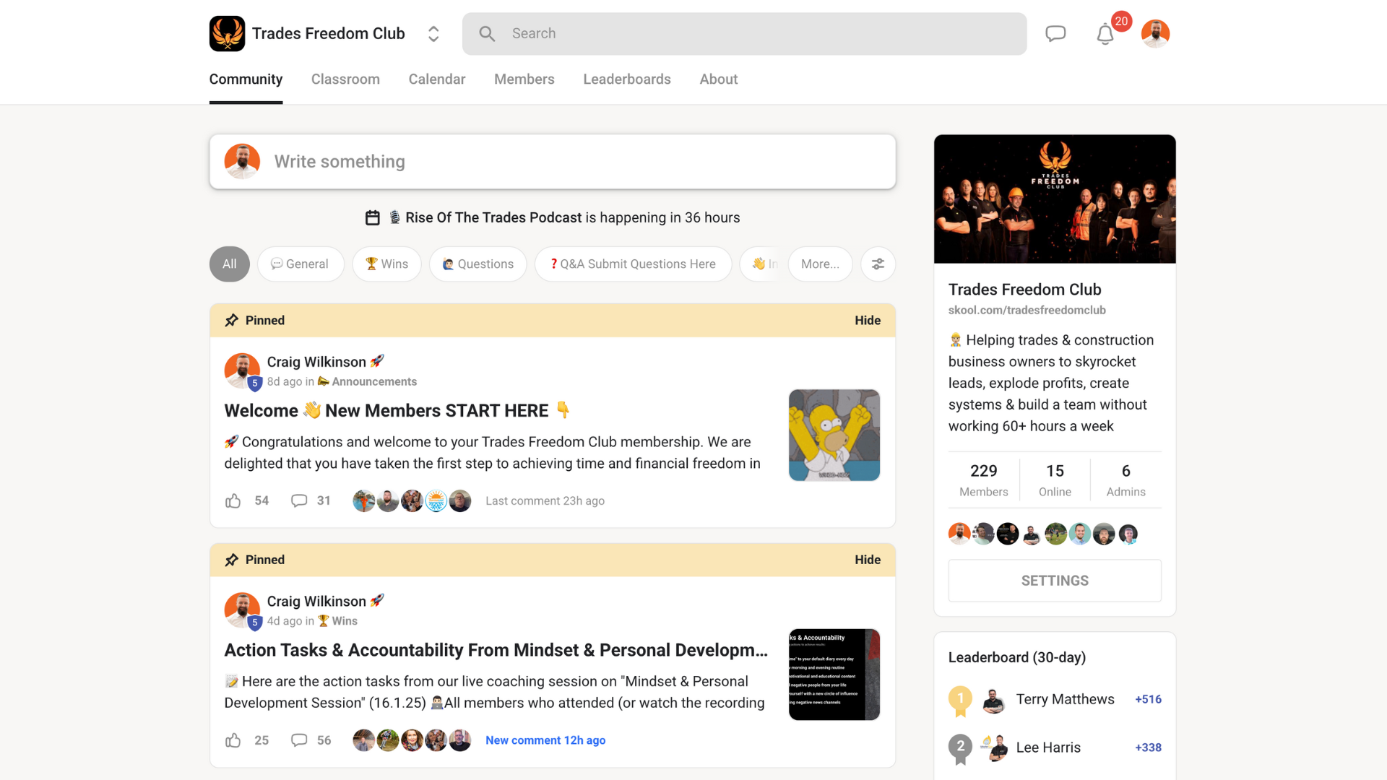Select the Leaderboards tab
This screenshot has height=780, width=1387.
(x=627, y=79)
